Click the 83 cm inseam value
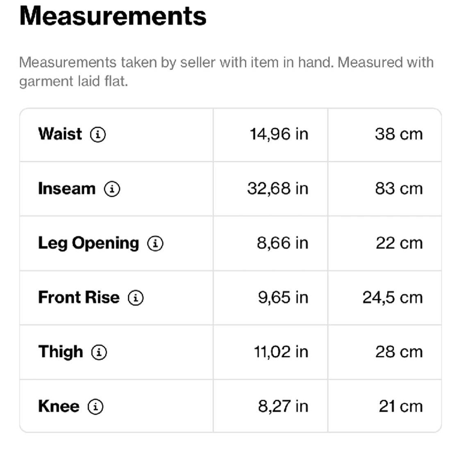The width and height of the screenshot is (461, 461). (399, 189)
